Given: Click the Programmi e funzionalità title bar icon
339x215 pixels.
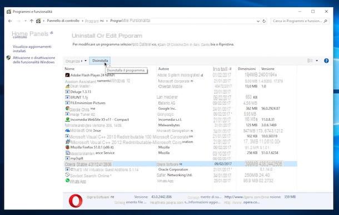Looking at the screenshot, I should [9, 12].
